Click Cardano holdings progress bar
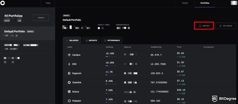Viewport: 238px width, 104px height. (111, 56)
